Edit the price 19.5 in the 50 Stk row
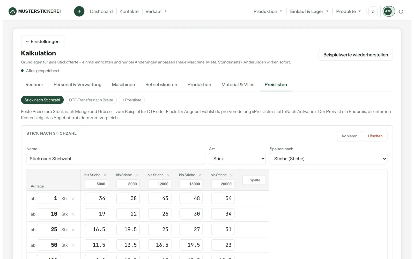 click(x=191, y=245)
